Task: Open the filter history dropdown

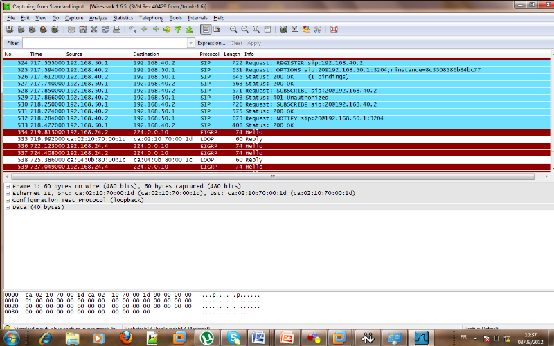Action: (191, 43)
